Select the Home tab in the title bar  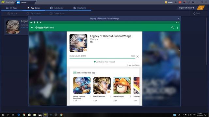coord(24,2)
